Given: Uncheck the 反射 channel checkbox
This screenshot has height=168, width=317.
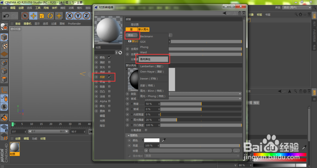Looking at the screenshot, I should [109, 77].
